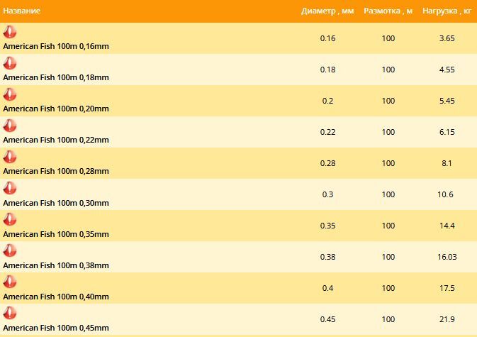Click the red icon above American Fish 100m 0,45mm

pos(10,313)
